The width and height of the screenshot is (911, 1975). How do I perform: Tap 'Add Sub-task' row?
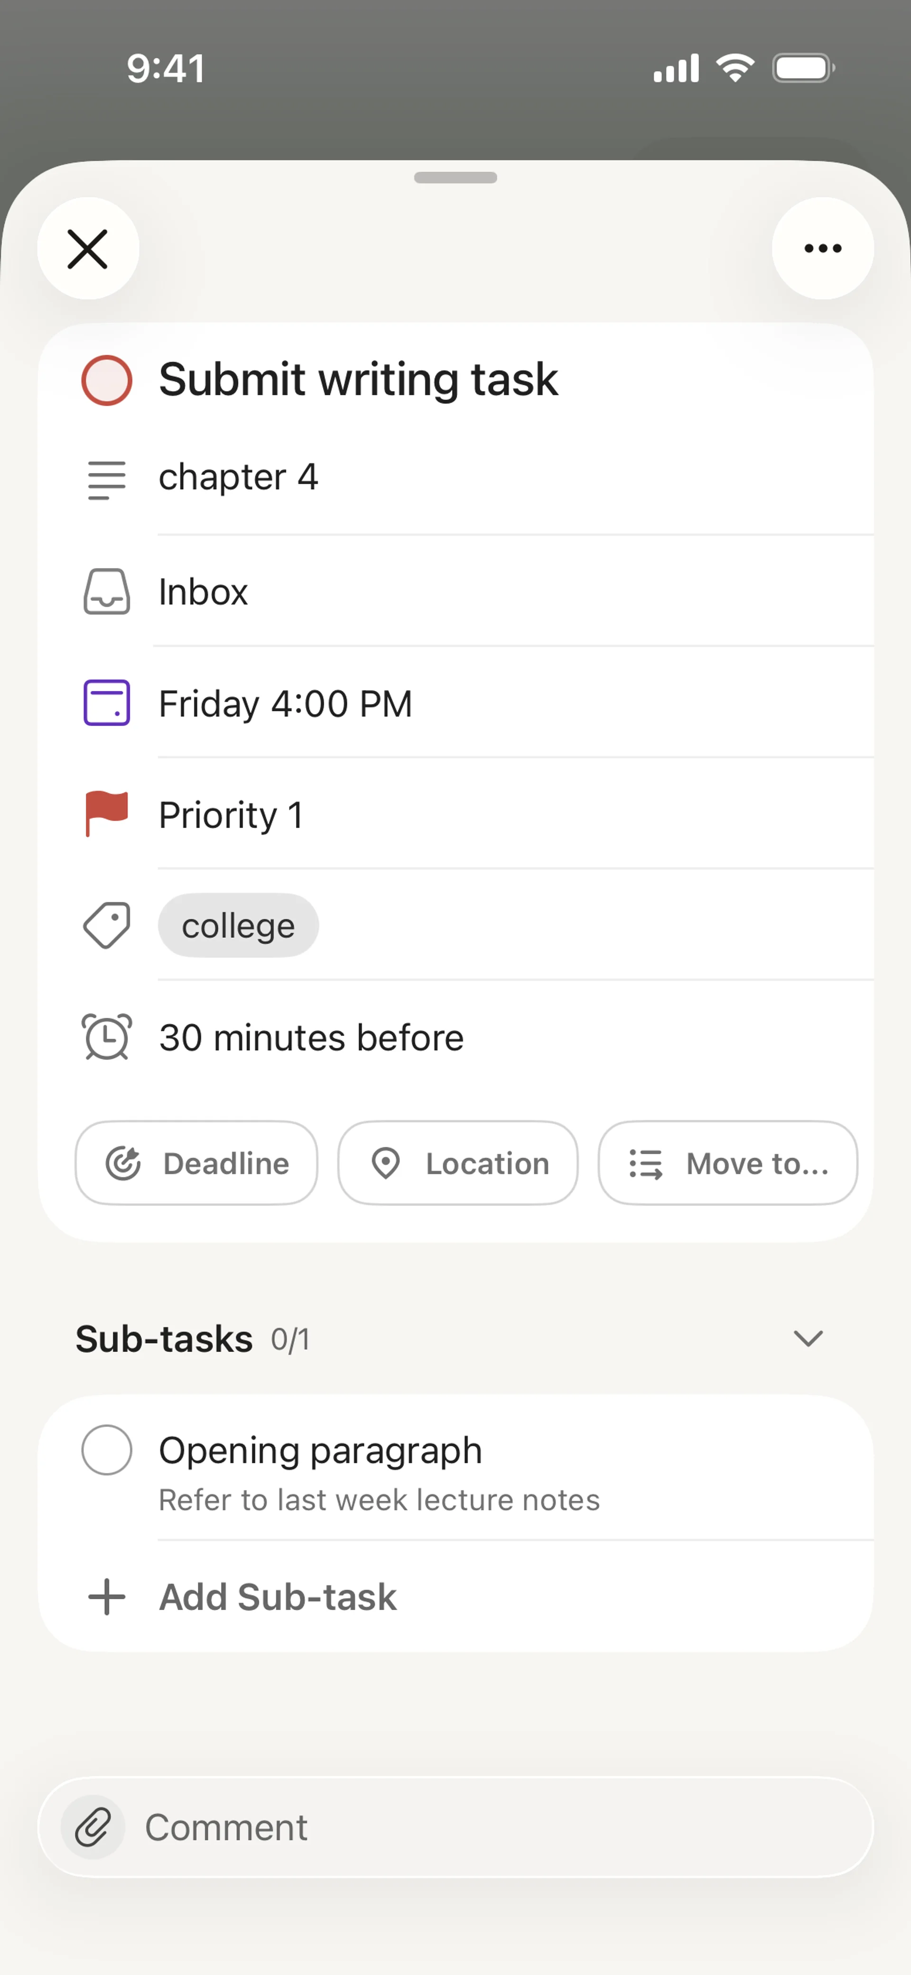point(278,1598)
